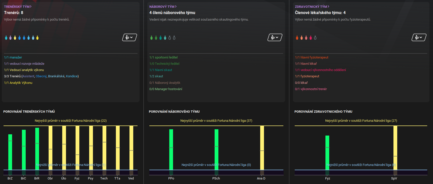This screenshot has width=433, height=184.
Task: Click the light orange head doctor icon
Action: (302, 38)
